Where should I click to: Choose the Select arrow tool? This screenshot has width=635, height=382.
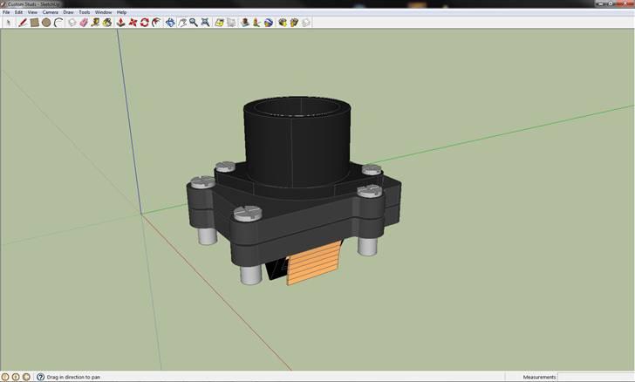[8, 23]
